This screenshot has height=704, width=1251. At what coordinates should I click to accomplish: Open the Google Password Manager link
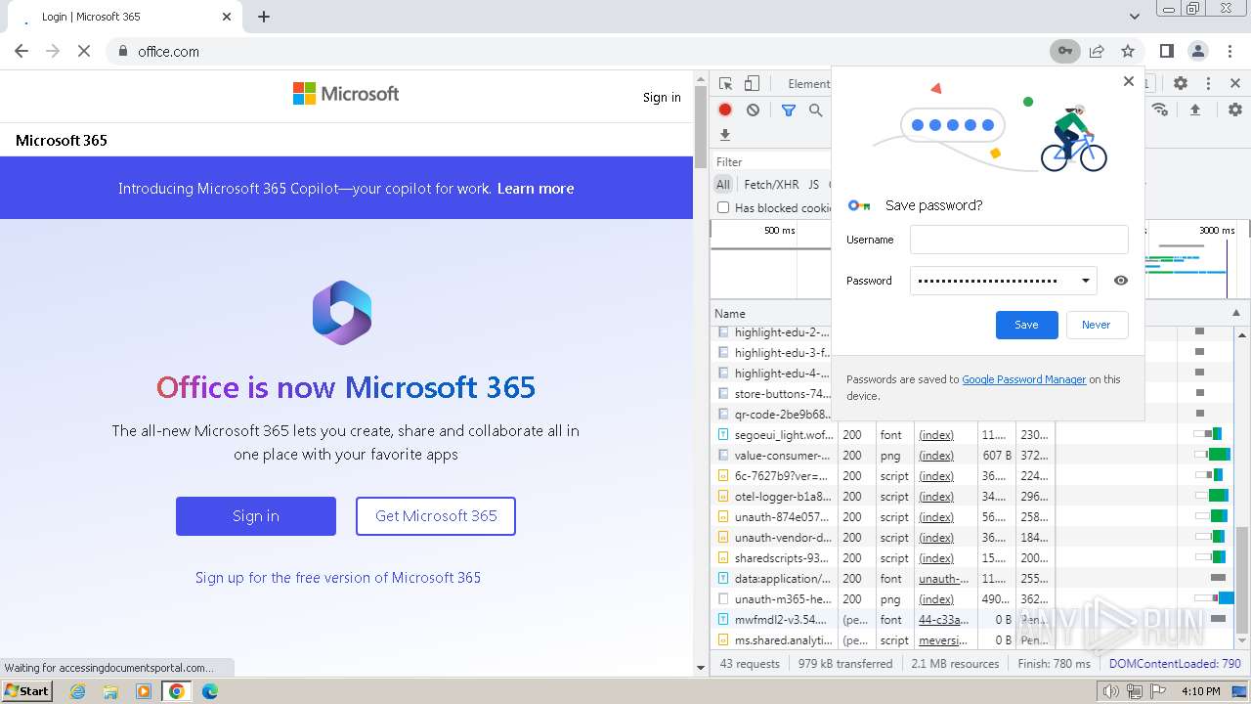[x=1023, y=379]
